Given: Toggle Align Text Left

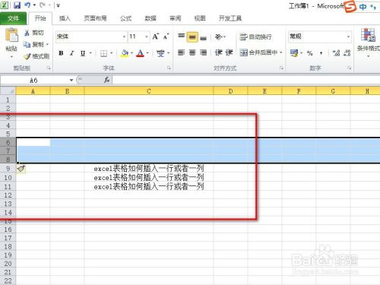Looking at the screenshot, I should 181,52.
